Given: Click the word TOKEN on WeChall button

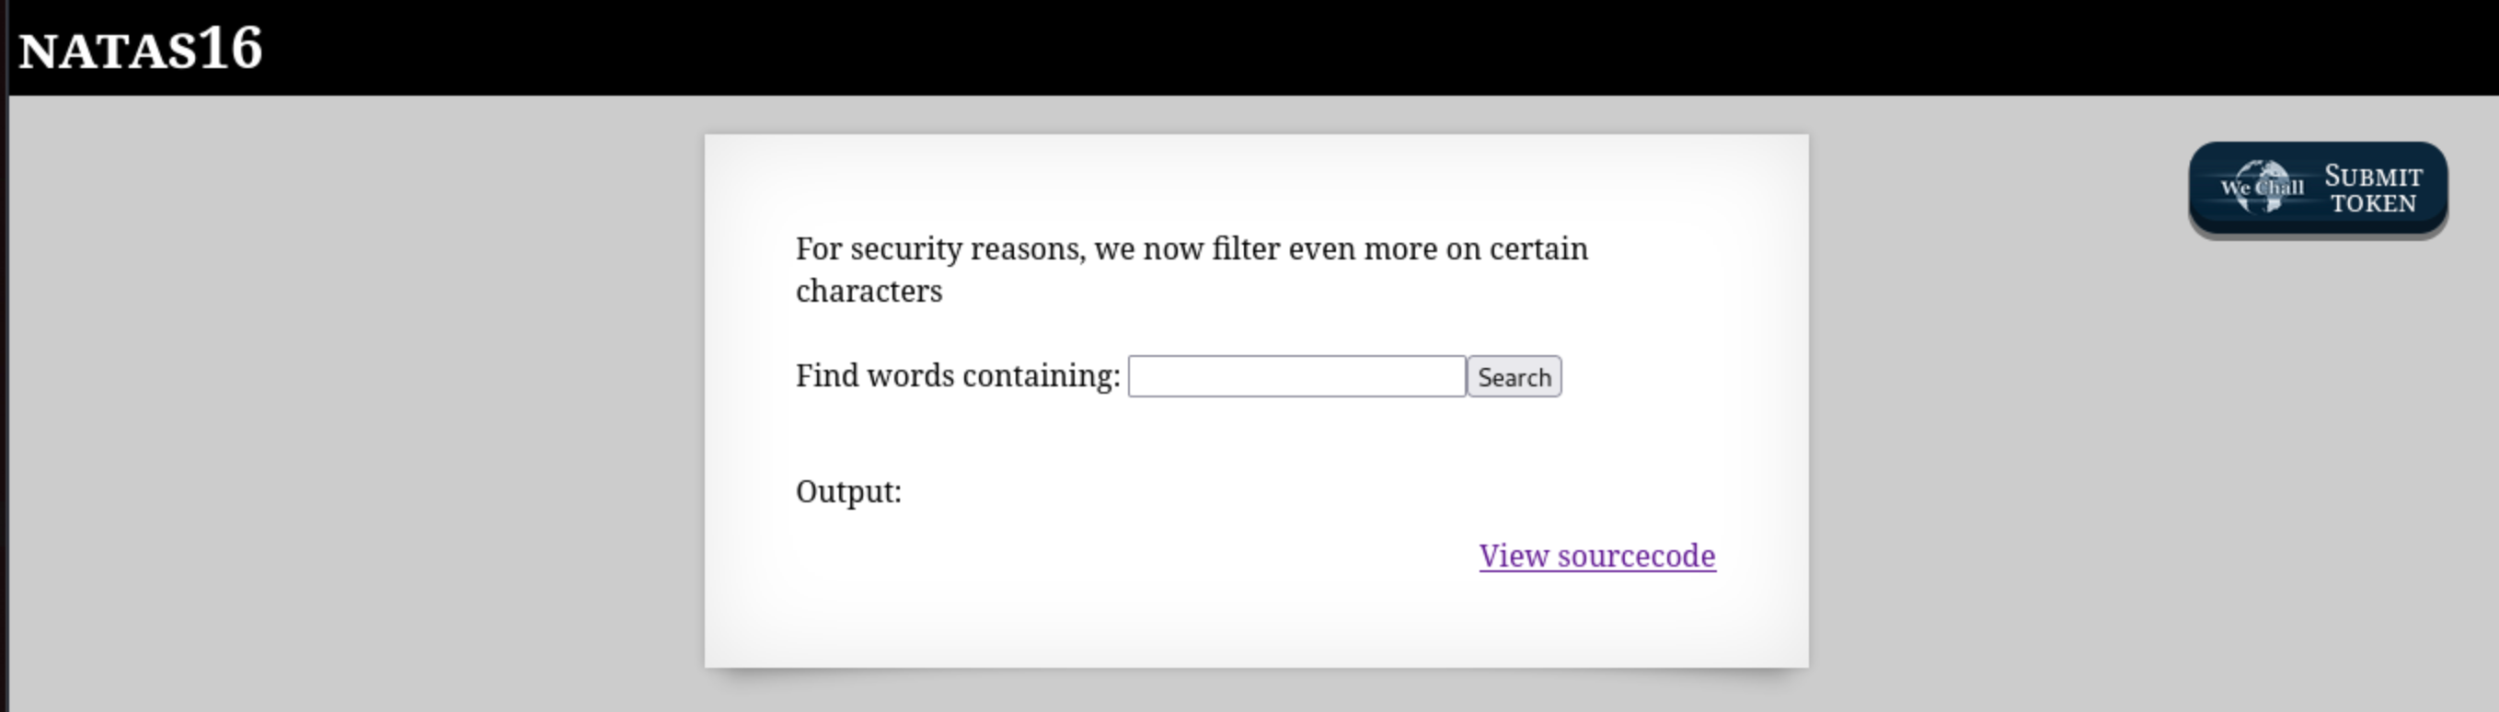Looking at the screenshot, I should click(2373, 203).
